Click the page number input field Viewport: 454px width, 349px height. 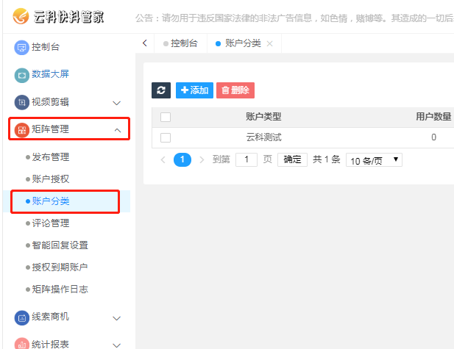(246, 159)
